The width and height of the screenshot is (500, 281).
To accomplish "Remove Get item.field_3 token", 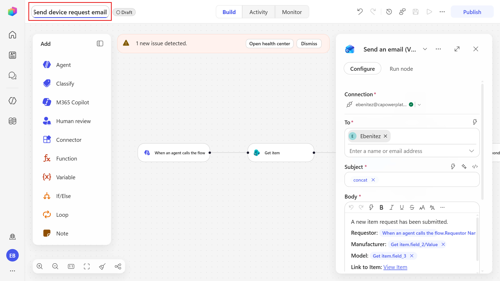I will click(x=412, y=256).
